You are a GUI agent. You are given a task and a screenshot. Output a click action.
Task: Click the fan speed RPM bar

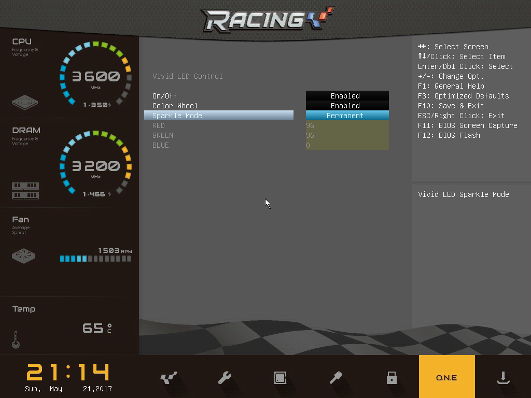95,258
